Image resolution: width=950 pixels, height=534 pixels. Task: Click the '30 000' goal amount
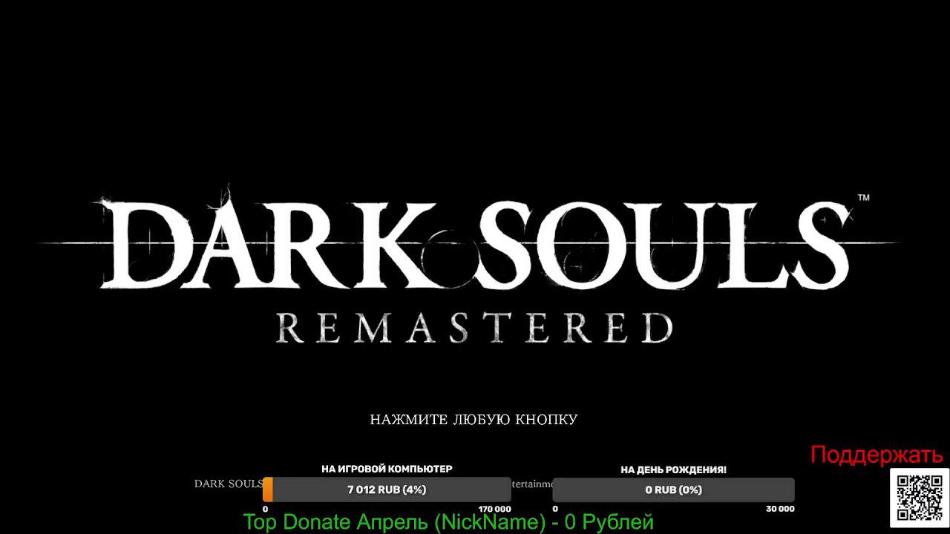[780, 510]
